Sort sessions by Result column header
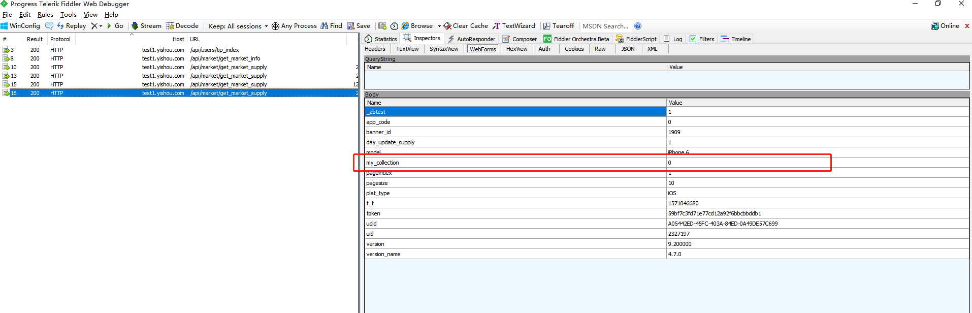The image size is (972, 313). tap(35, 39)
